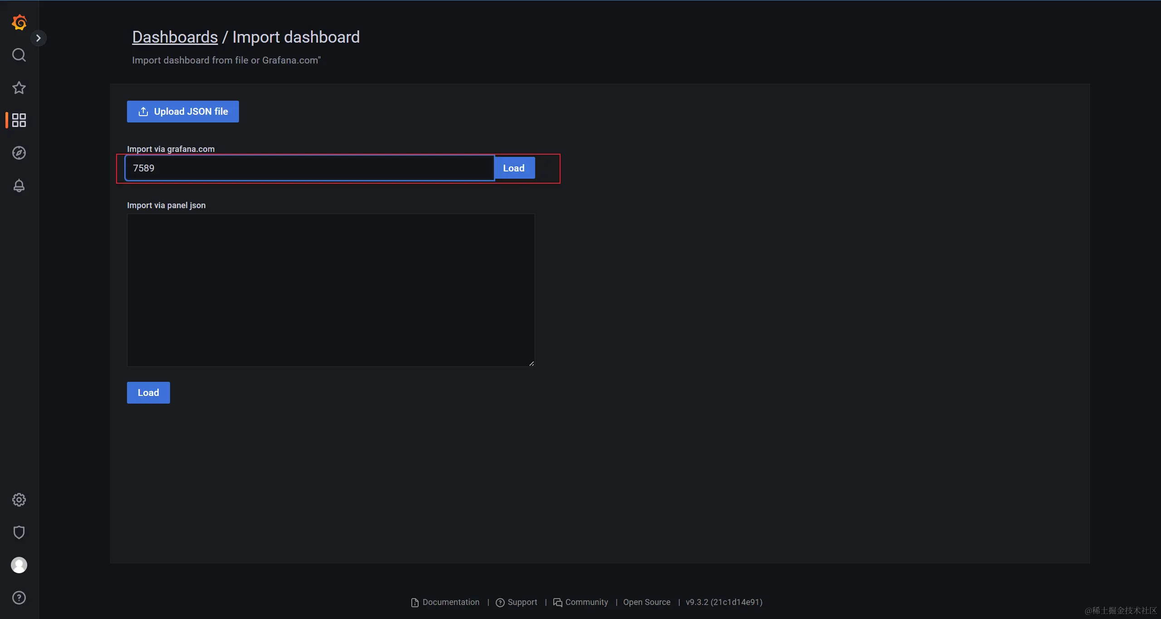Open the Community footer link
This screenshot has height=619, width=1161.
(586, 602)
